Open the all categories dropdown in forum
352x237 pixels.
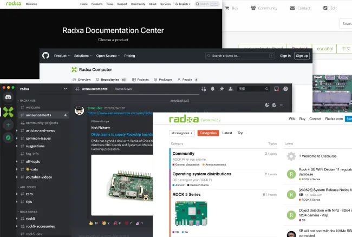(x=182, y=133)
